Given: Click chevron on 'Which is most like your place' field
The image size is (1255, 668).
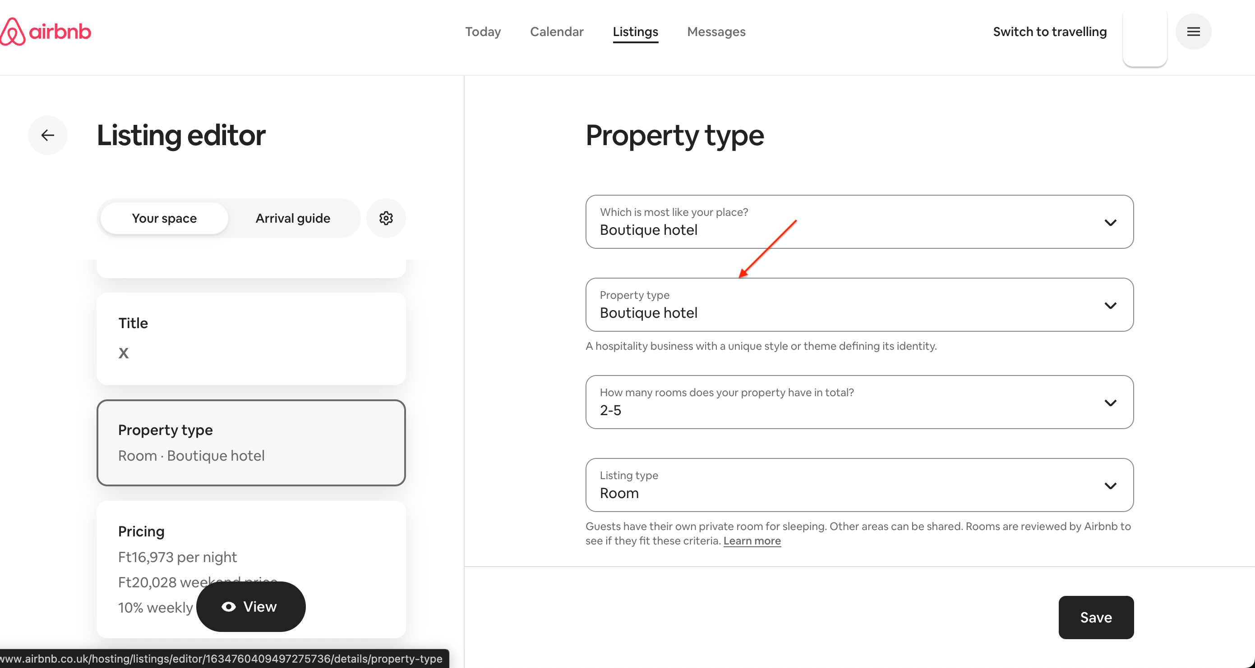Looking at the screenshot, I should tap(1110, 223).
